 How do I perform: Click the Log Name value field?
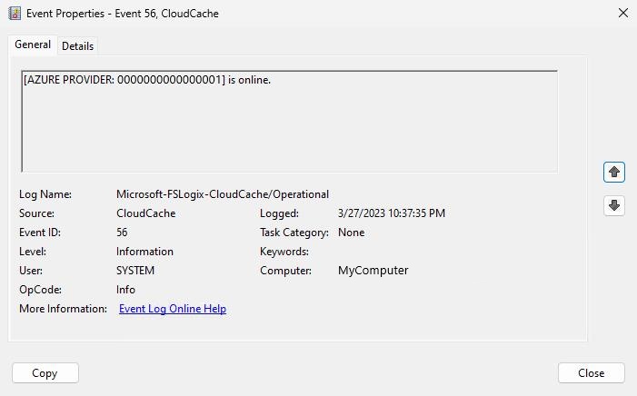[223, 194]
